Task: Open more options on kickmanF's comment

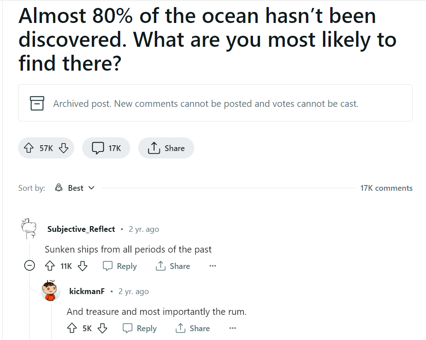Action: pyautogui.click(x=233, y=329)
